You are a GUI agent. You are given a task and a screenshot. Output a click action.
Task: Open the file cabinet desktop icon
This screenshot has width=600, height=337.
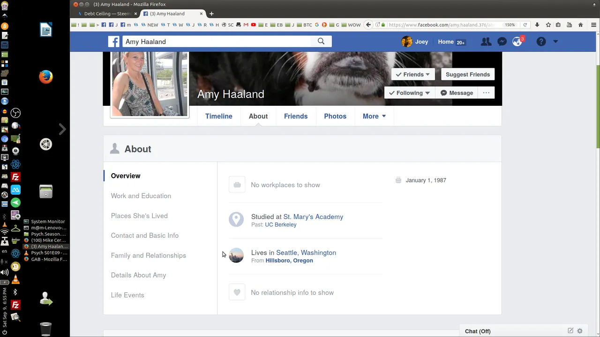[45, 191]
